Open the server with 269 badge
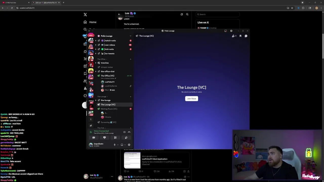 pyautogui.click(x=91, y=47)
